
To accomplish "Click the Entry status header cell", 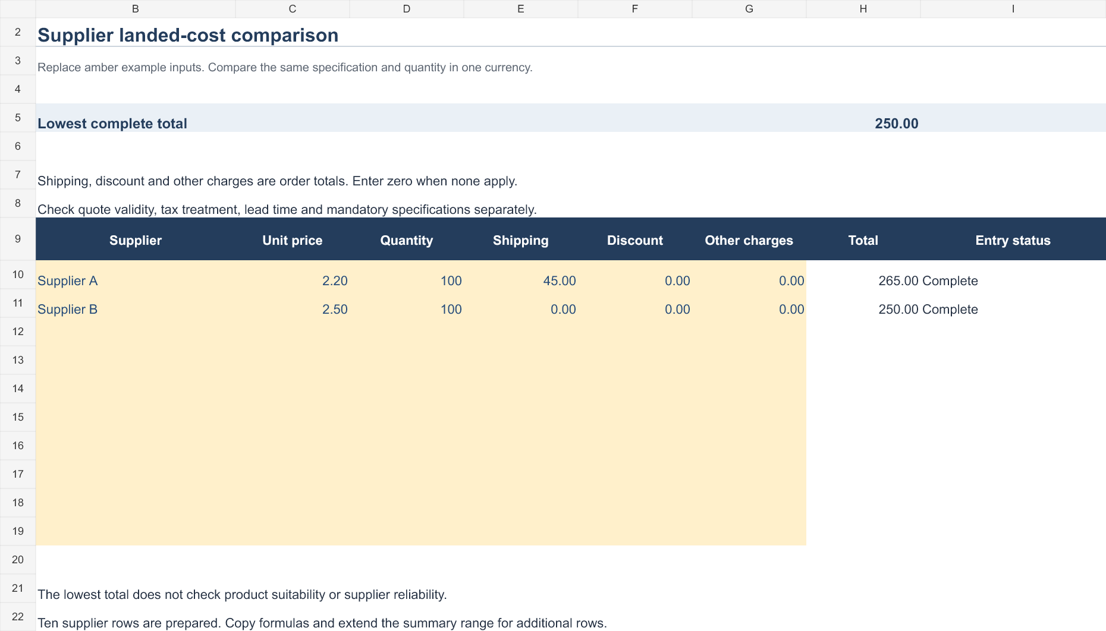I will coord(1013,239).
